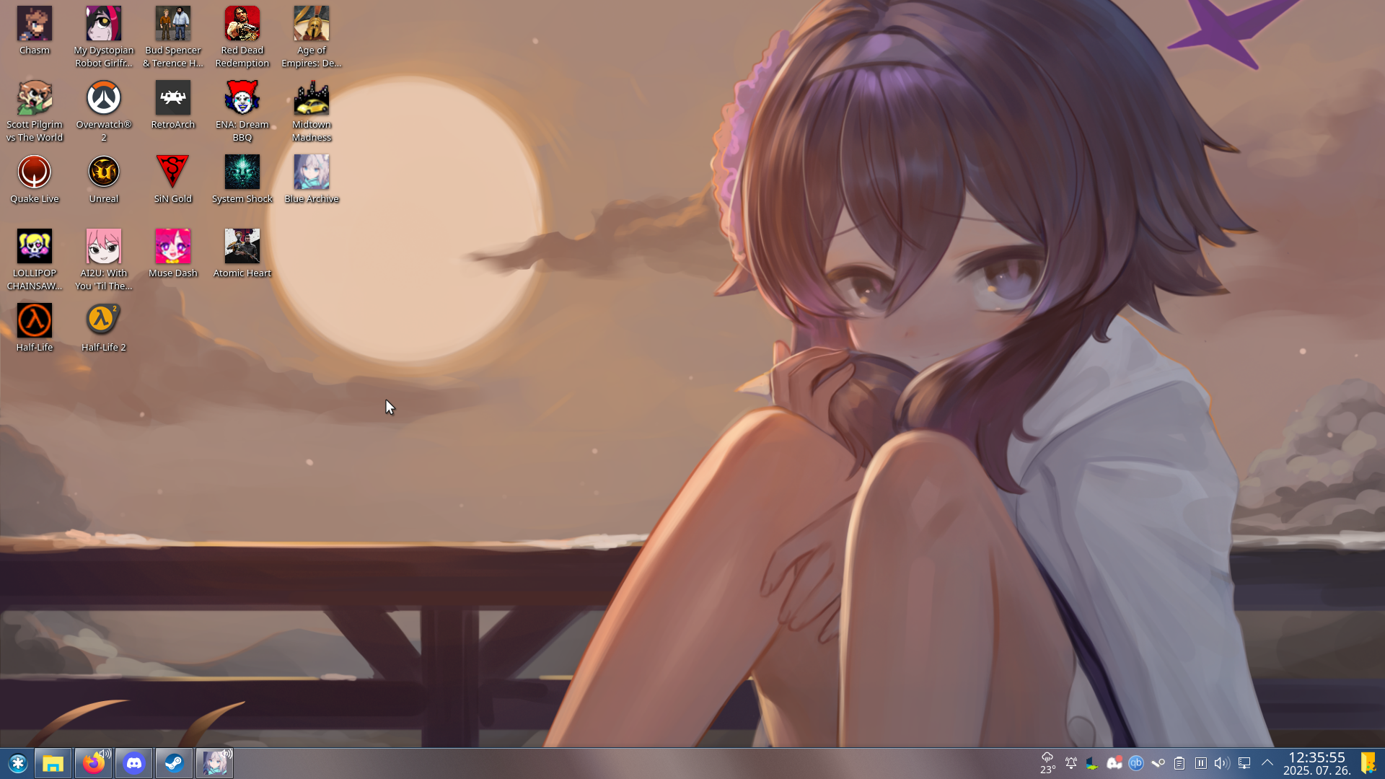Select the Blue Archive desktop icon
The image size is (1385, 779).
coord(312,180)
